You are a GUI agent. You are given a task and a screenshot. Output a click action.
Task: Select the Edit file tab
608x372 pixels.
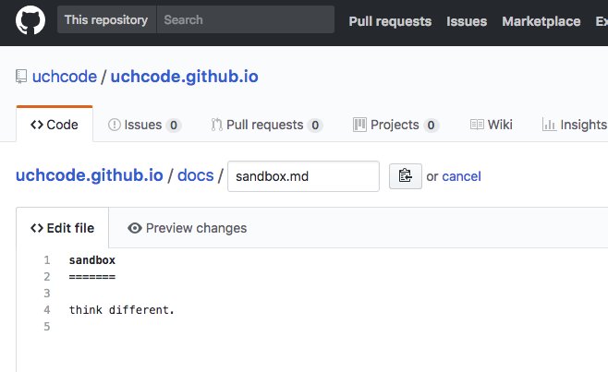[63, 228]
